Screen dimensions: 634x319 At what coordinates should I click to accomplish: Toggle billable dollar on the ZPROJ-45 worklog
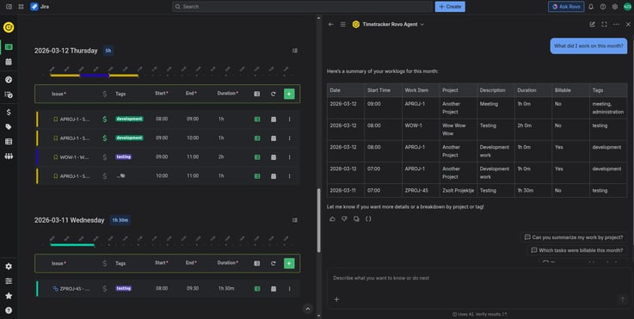click(x=105, y=289)
